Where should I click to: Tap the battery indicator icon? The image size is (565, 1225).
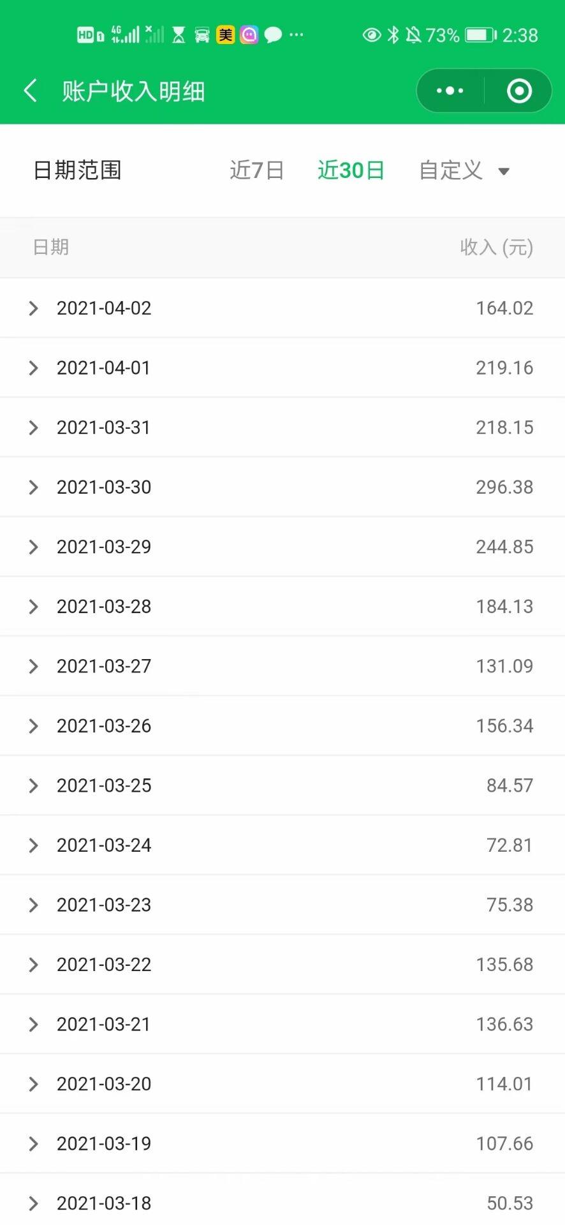[x=481, y=34]
